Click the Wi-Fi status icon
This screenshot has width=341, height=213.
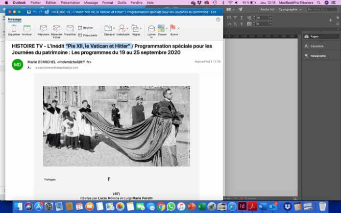coord(230,2)
